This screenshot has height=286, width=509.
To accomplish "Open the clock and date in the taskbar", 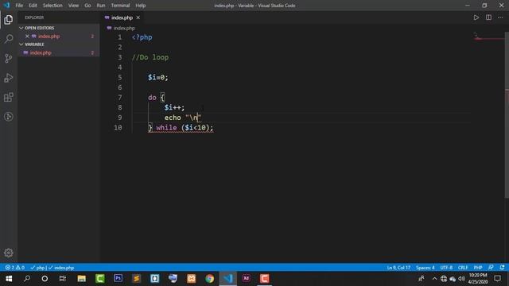I will [x=478, y=279].
